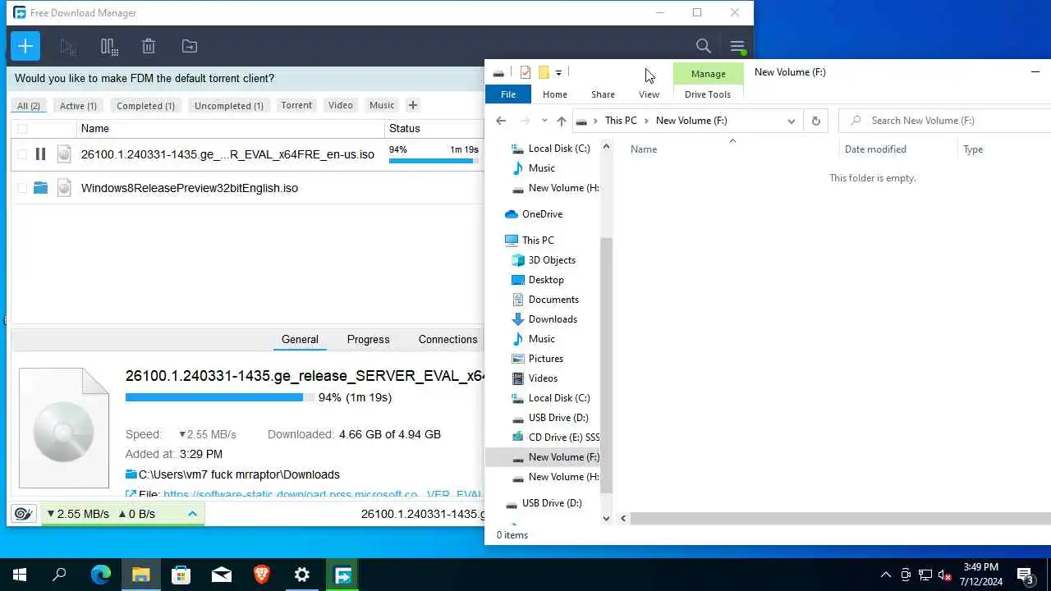Select the Video filter tag

(341, 105)
